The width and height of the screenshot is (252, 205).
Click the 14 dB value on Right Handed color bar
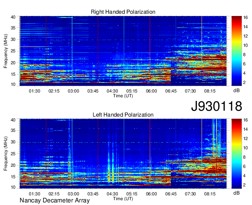[x=245, y=27]
